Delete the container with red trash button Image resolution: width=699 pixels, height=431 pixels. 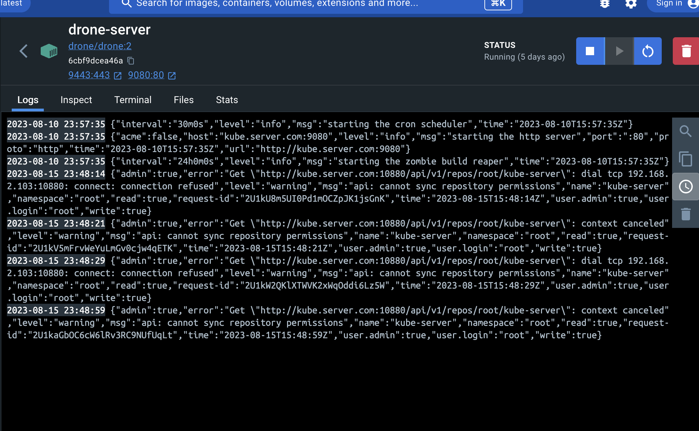tap(686, 51)
